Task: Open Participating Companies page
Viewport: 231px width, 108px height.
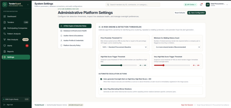Action: (16, 28)
